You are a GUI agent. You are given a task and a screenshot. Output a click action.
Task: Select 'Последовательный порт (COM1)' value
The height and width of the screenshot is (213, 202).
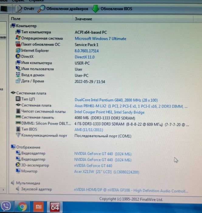coord(103,136)
